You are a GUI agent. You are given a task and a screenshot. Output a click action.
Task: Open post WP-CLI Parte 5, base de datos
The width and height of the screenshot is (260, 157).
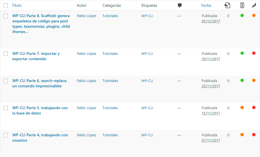coord(40,111)
